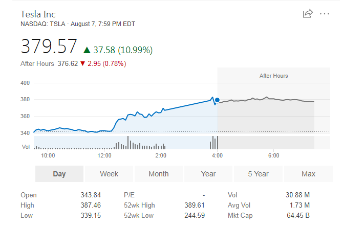This screenshot has width=343, height=227.
Task: Click the share icon
Action: pos(308,14)
